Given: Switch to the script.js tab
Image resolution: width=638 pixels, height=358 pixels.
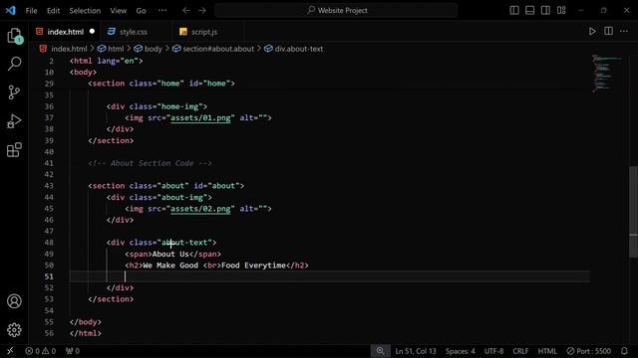Looking at the screenshot, I should [203, 32].
